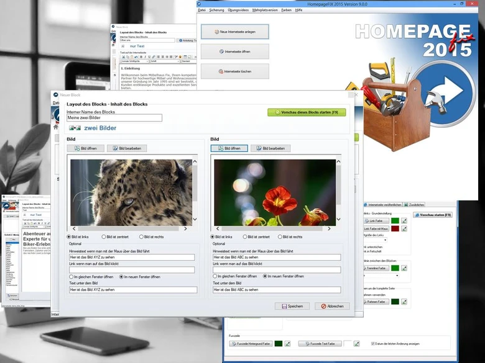Open the Farben menu

point(286,10)
